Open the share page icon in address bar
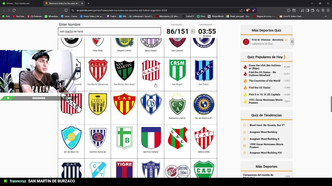 tap(241, 10)
